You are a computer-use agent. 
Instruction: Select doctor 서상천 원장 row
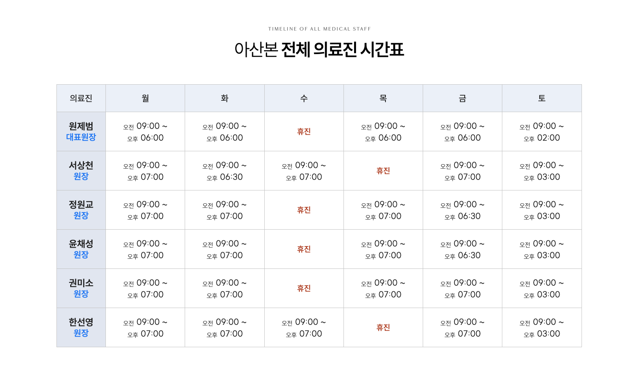tap(81, 171)
